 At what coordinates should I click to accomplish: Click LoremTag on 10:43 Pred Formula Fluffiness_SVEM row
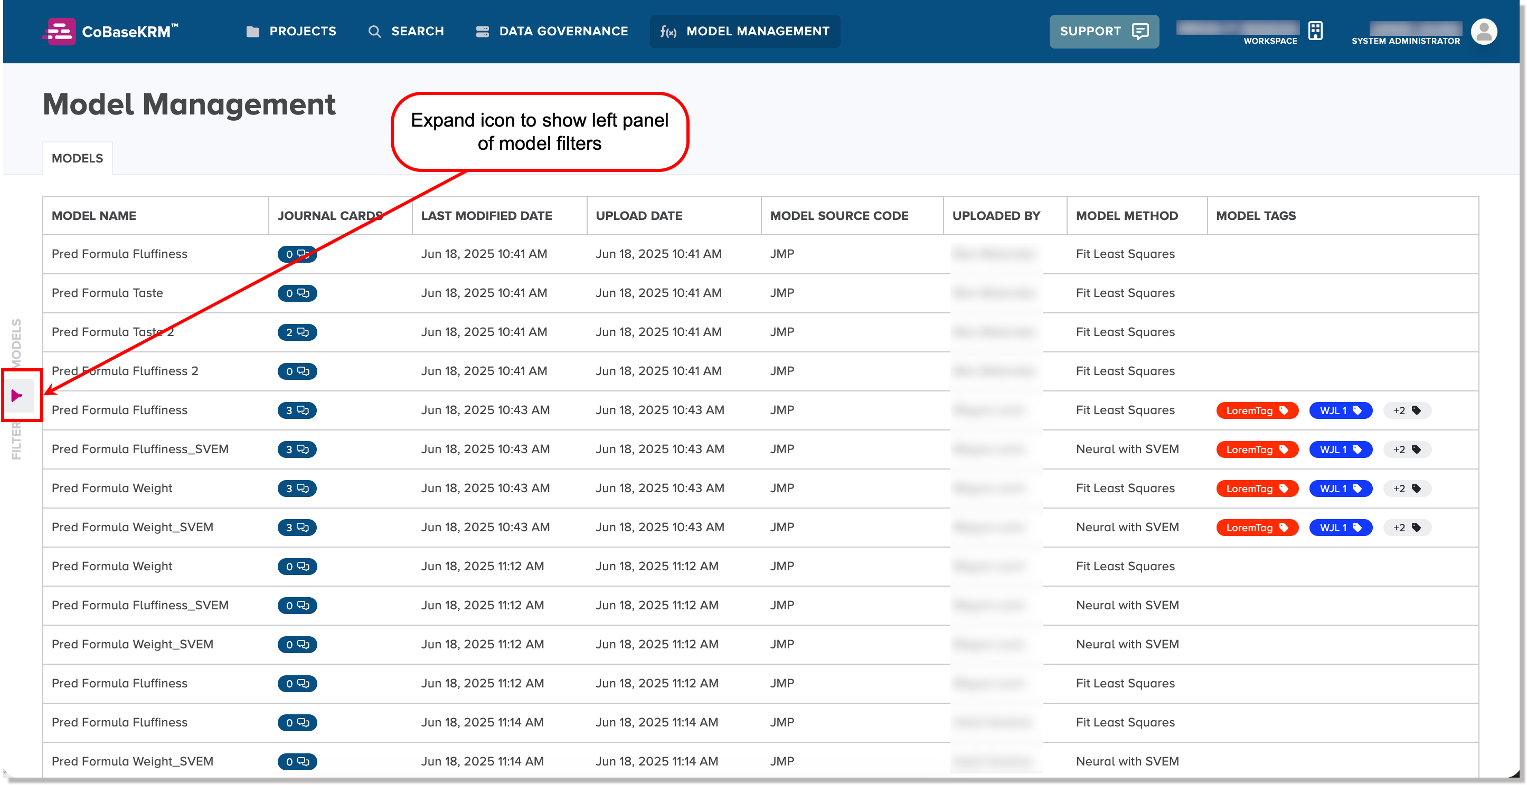[1257, 449]
